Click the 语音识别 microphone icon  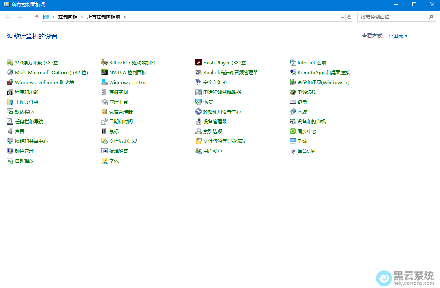(293, 151)
